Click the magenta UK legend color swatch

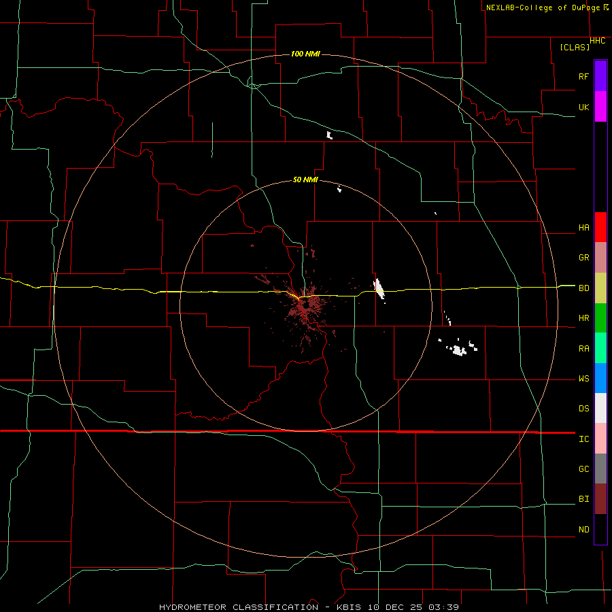(600, 107)
